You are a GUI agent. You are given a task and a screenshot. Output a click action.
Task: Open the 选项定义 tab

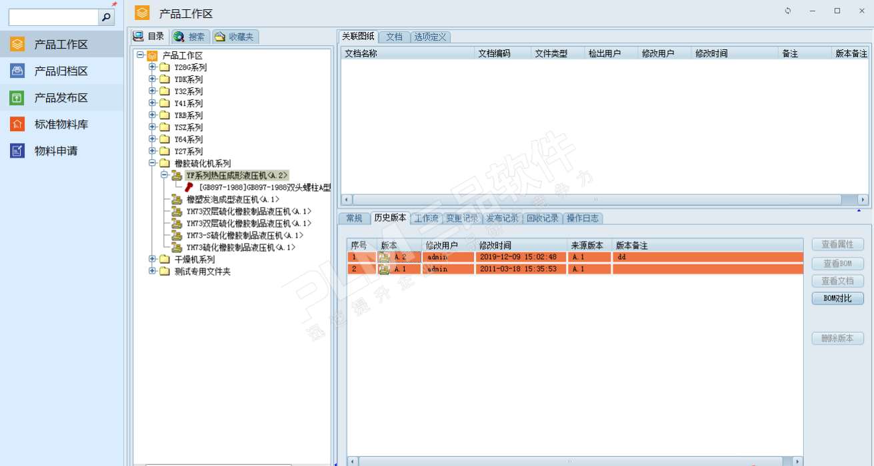pos(430,37)
